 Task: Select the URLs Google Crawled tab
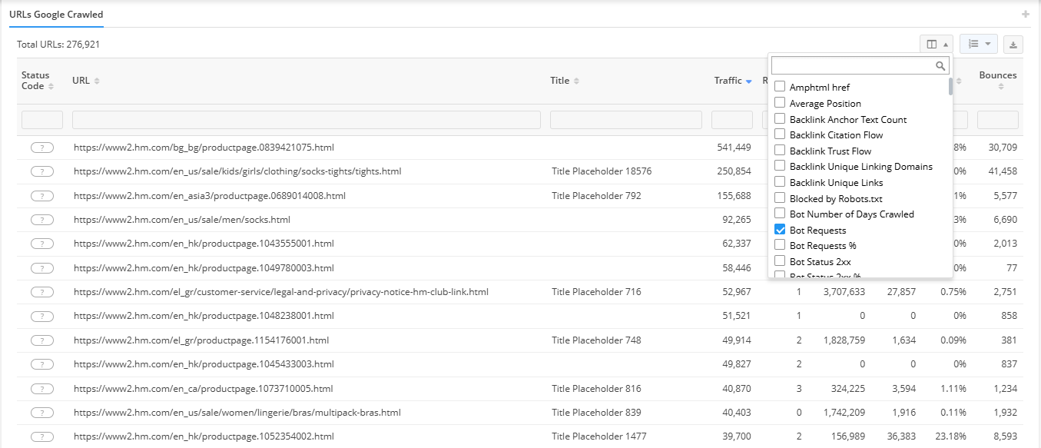56,15
